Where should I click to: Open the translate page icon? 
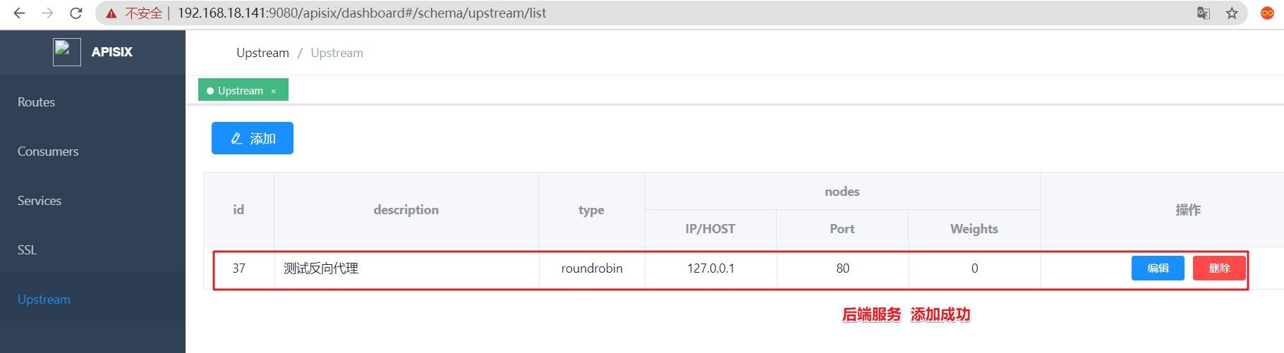[x=1204, y=13]
